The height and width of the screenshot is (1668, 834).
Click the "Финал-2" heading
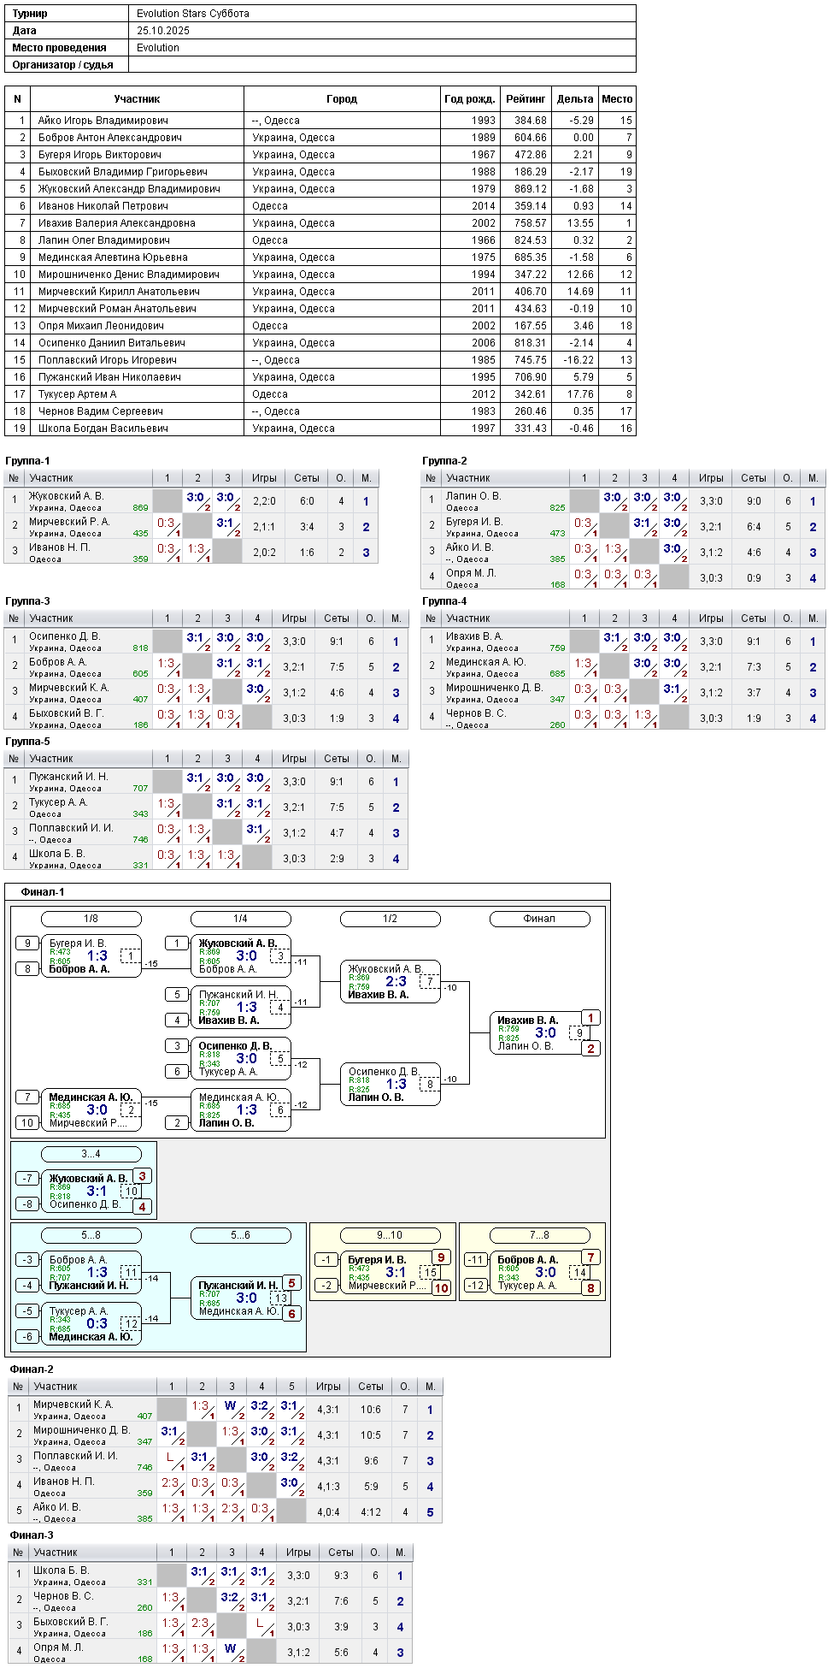32,1369
